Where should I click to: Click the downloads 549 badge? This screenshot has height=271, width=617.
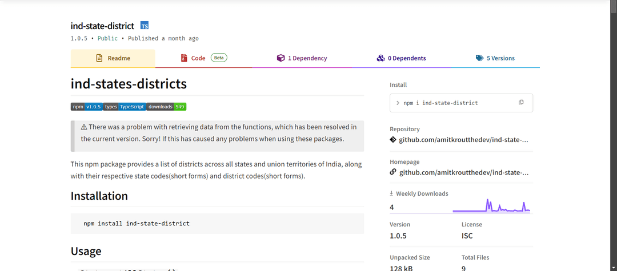coord(166,107)
